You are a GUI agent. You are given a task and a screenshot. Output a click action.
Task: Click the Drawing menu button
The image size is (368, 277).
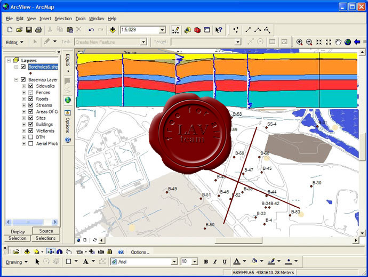click(x=17, y=262)
